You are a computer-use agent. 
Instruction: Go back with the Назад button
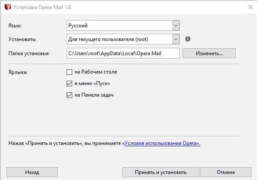click(32, 172)
